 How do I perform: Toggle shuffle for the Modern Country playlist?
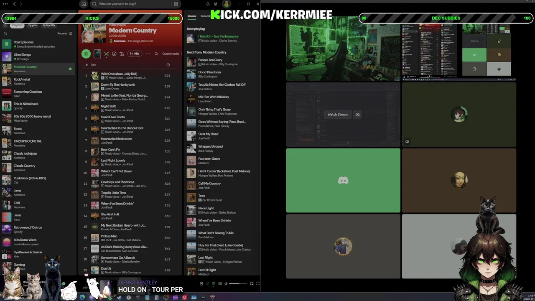[x=106, y=54]
